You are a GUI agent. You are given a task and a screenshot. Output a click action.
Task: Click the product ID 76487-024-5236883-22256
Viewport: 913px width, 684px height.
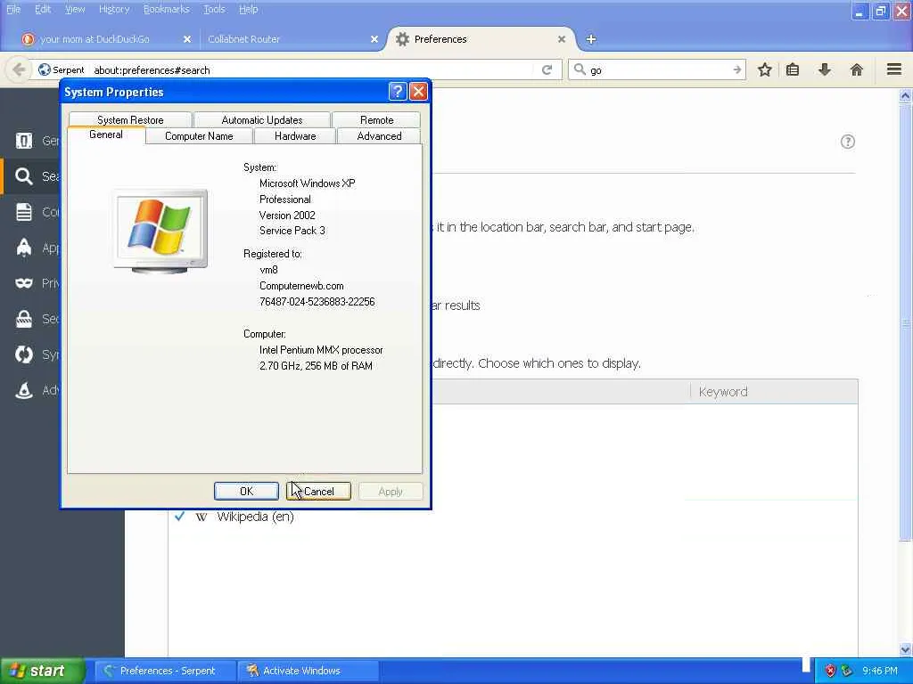point(317,301)
